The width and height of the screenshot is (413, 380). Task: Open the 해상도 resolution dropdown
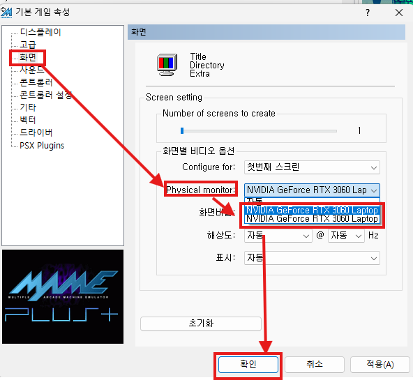[278, 236]
